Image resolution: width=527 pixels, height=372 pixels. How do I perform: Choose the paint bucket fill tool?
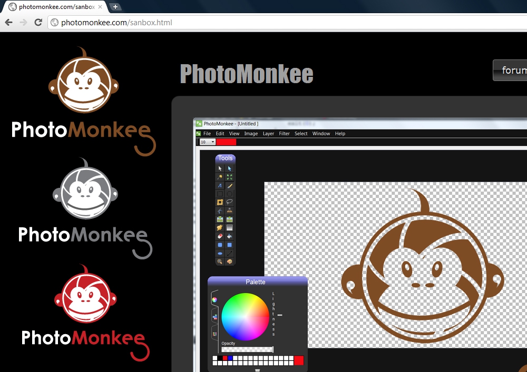[230, 236]
